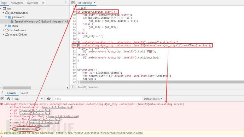Expand the Uncaught Error message arrow

(x=5, y=104)
